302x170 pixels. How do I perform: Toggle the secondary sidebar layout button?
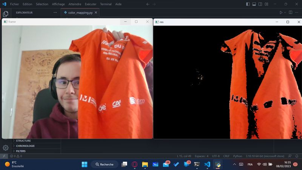click(x=261, y=4)
